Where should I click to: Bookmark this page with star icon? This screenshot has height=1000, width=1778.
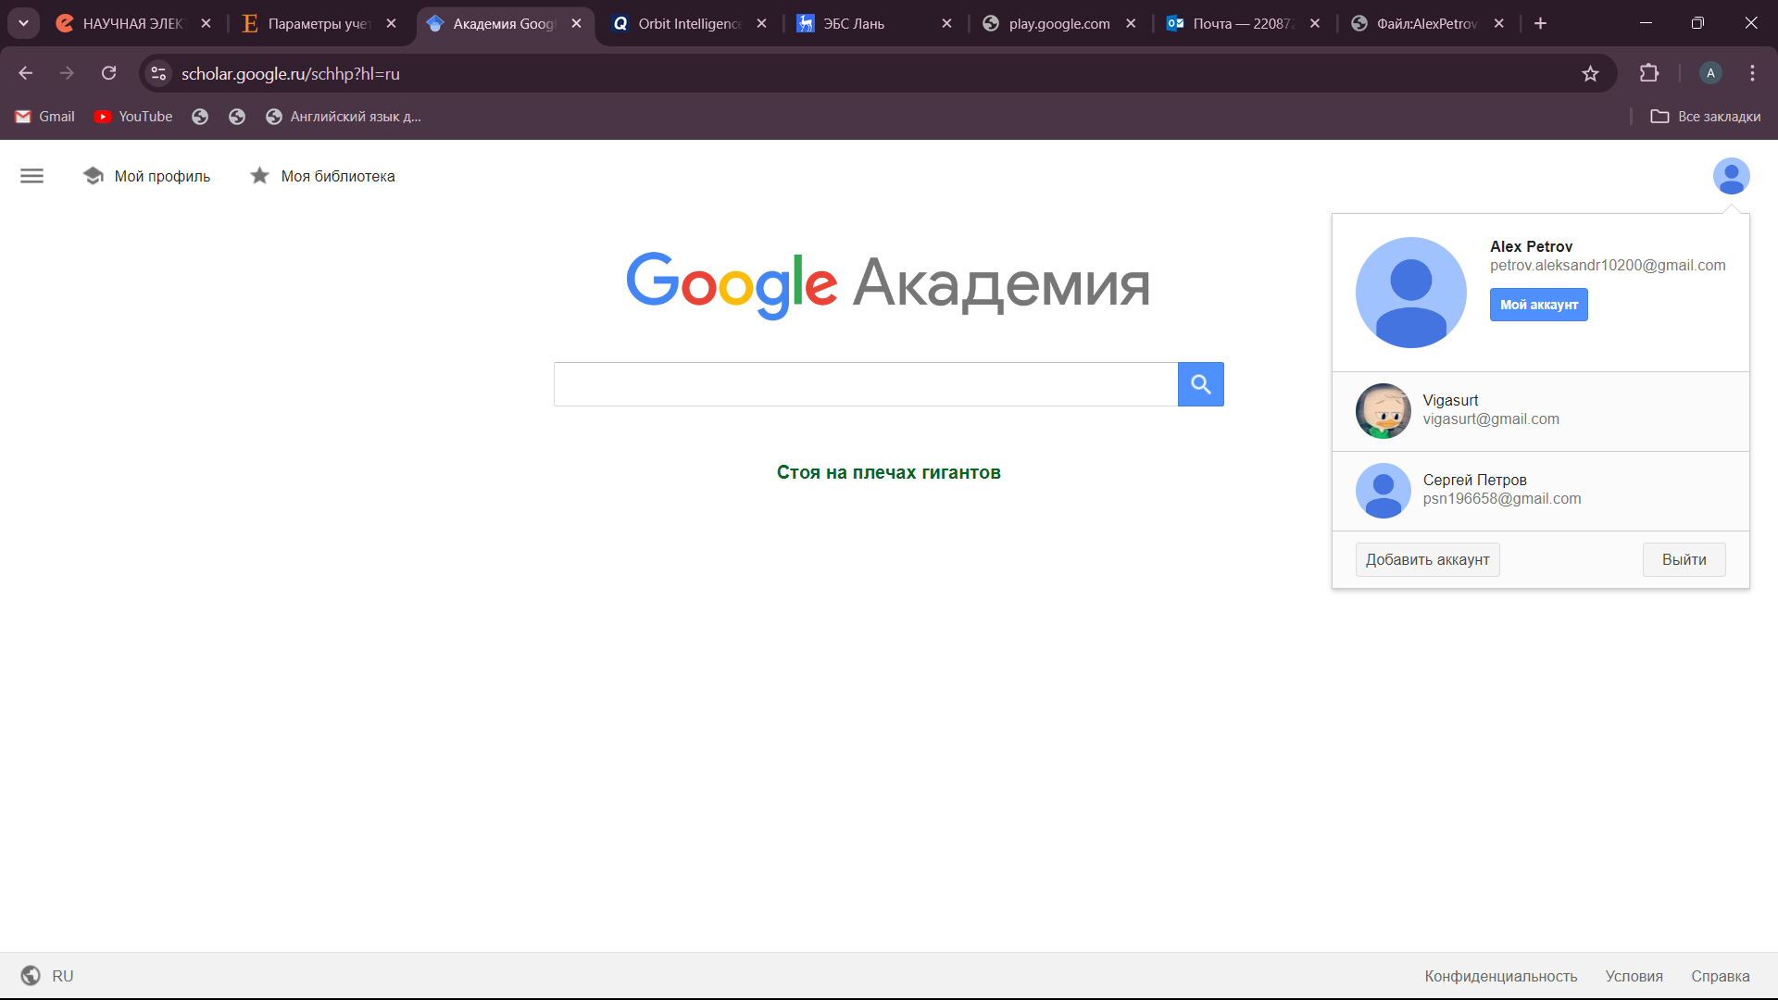tap(1590, 73)
